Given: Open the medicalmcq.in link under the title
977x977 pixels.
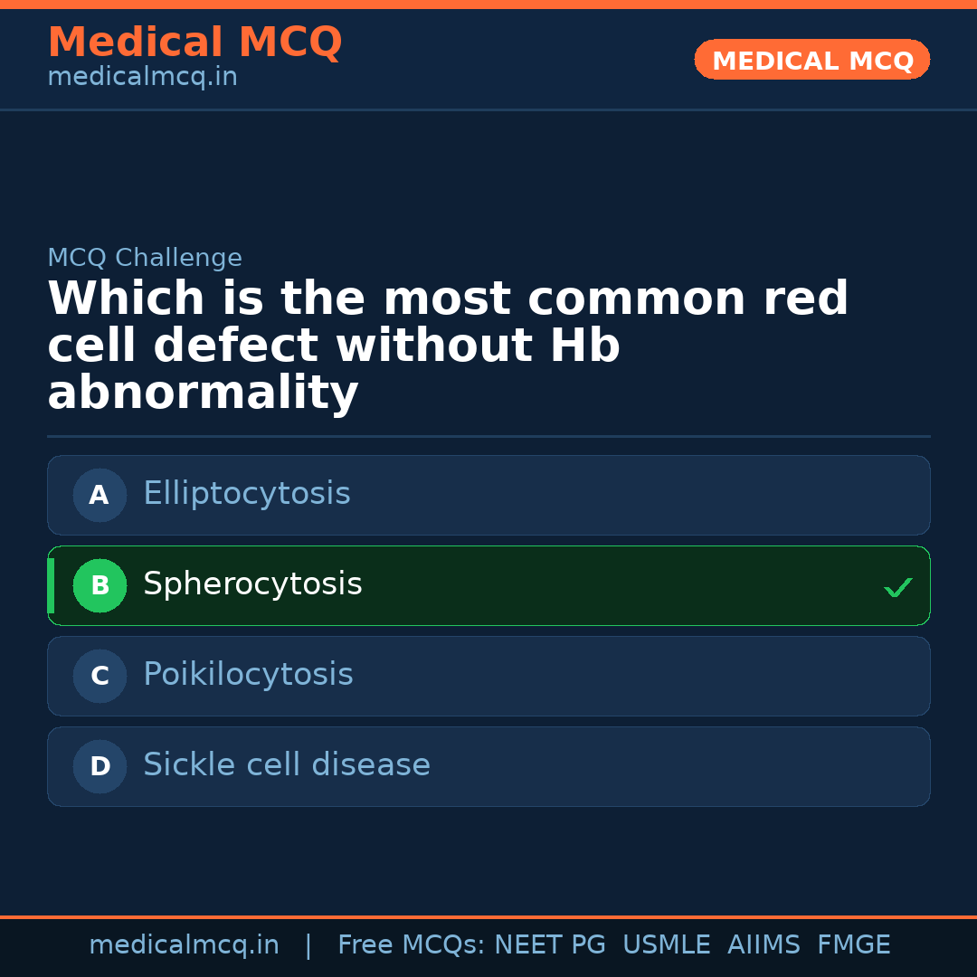Looking at the screenshot, I should pos(142,78).
